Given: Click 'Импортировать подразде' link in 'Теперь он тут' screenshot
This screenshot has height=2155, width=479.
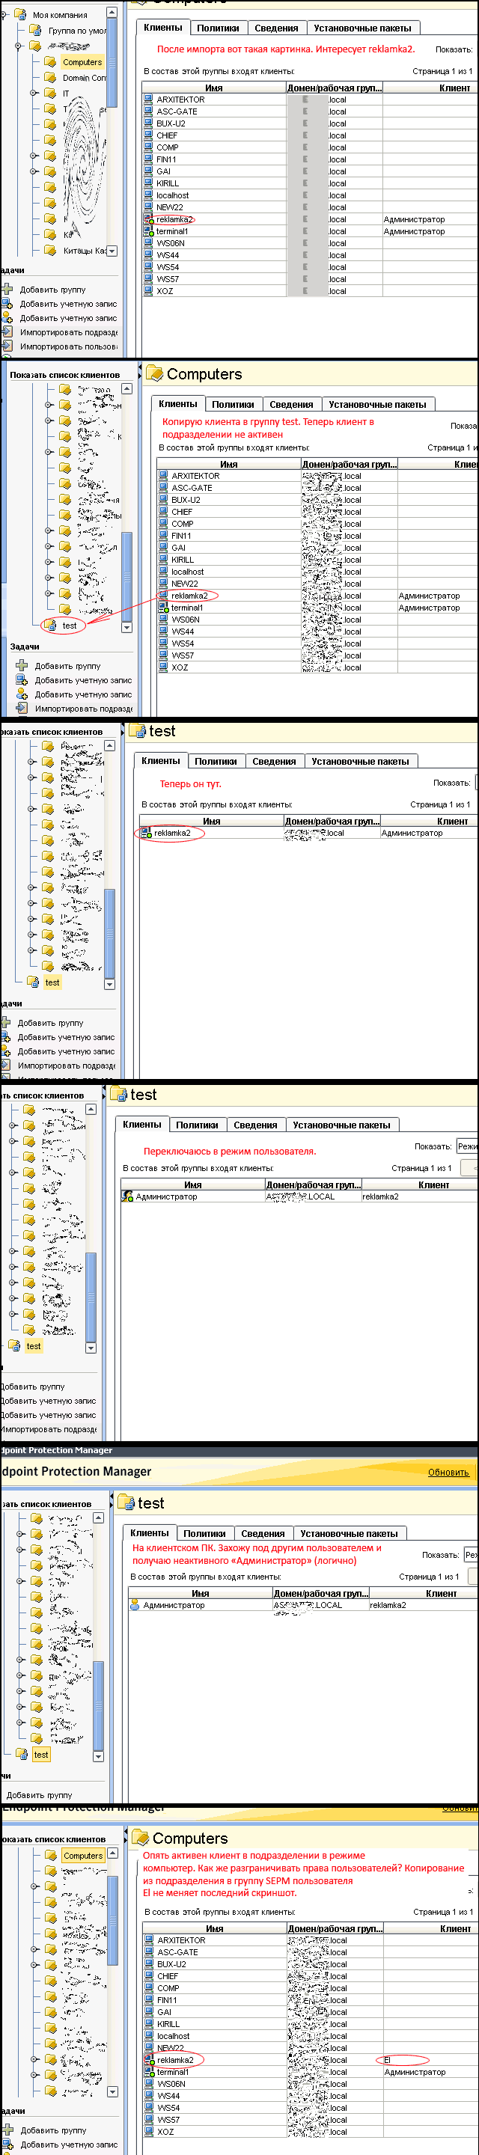Looking at the screenshot, I should (x=67, y=1065).
